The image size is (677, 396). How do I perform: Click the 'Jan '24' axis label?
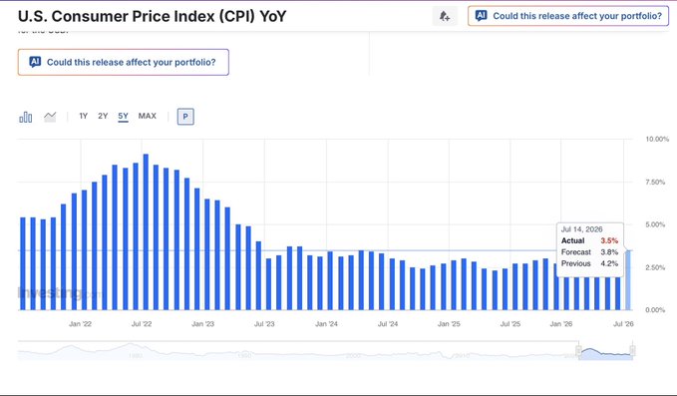tap(326, 324)
